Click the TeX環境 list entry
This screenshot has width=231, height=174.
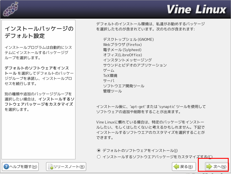(x=110, y=76)
